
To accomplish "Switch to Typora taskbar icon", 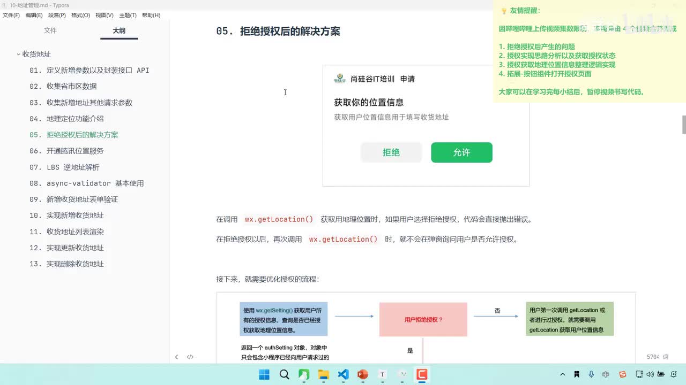I will [383, 375].
